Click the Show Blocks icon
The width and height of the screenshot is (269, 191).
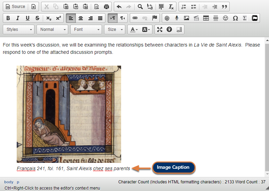click(179, 30)
